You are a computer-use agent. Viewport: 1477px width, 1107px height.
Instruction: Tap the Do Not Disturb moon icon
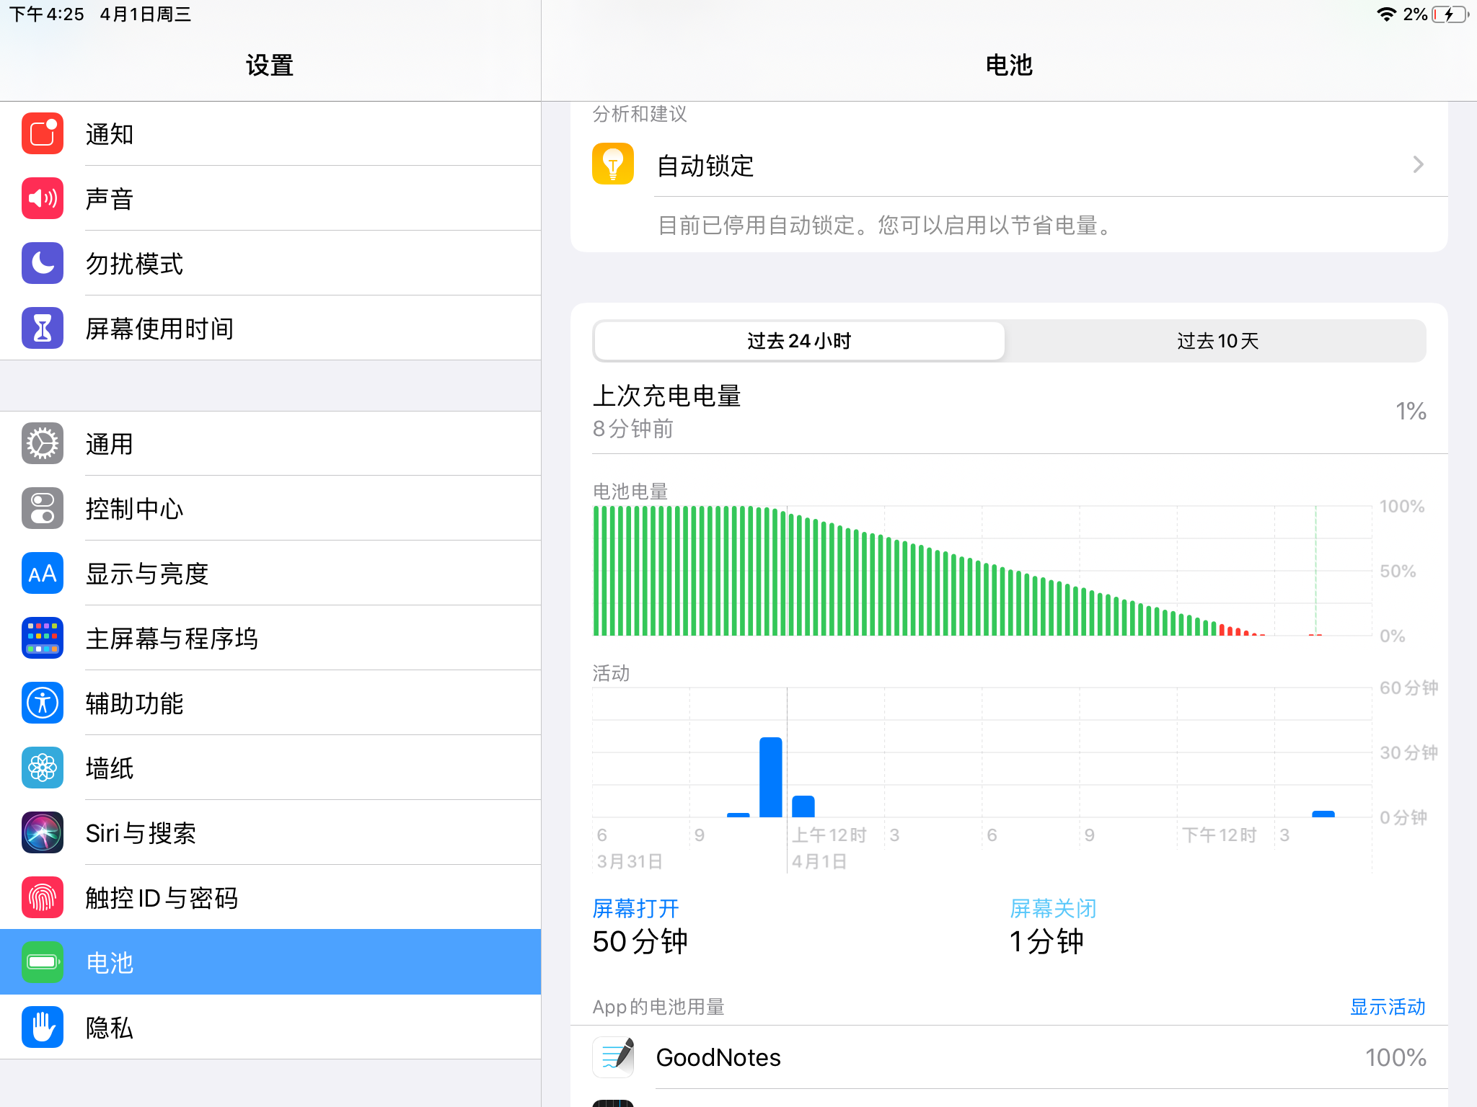point(43,263)
